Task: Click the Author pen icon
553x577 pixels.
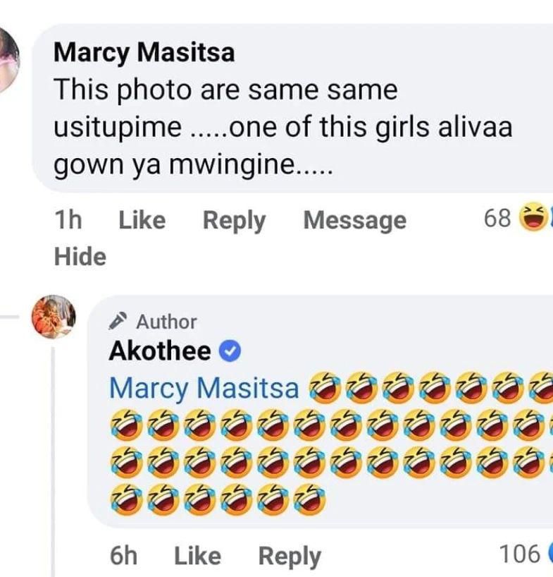Action: click(x=118, y=322)
